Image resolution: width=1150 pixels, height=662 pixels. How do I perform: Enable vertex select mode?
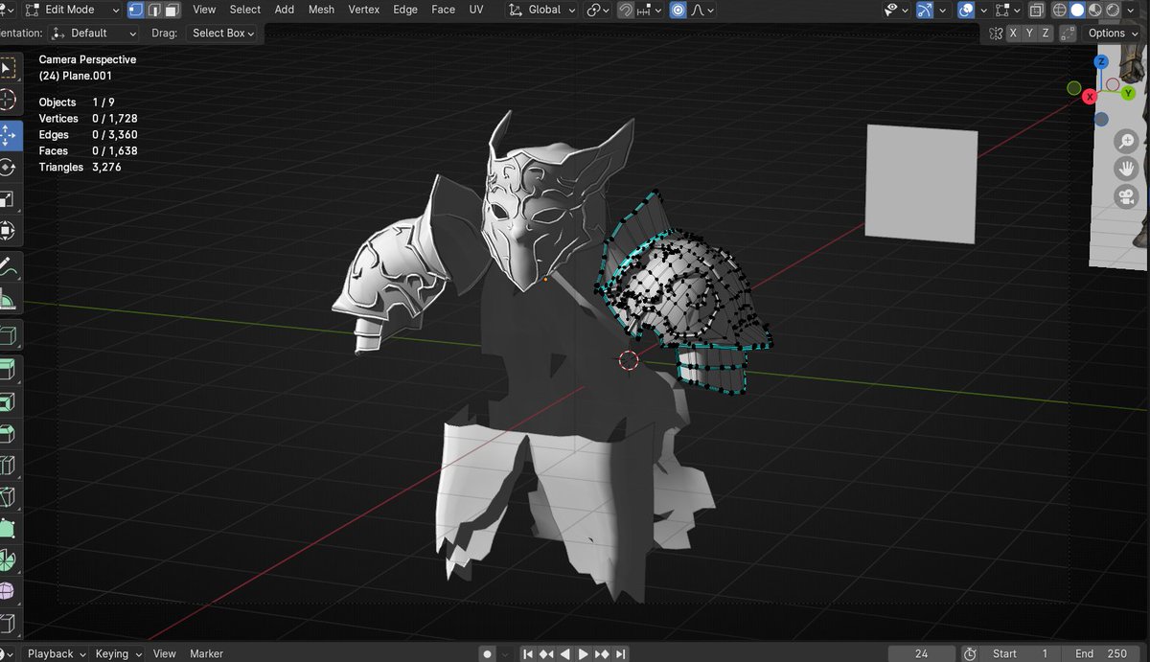click(134, 10)
